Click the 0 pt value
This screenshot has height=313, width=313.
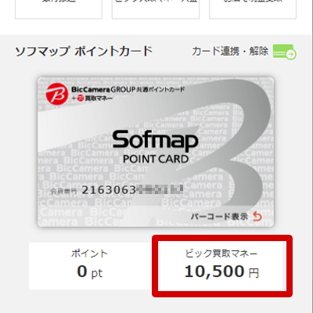90,272
